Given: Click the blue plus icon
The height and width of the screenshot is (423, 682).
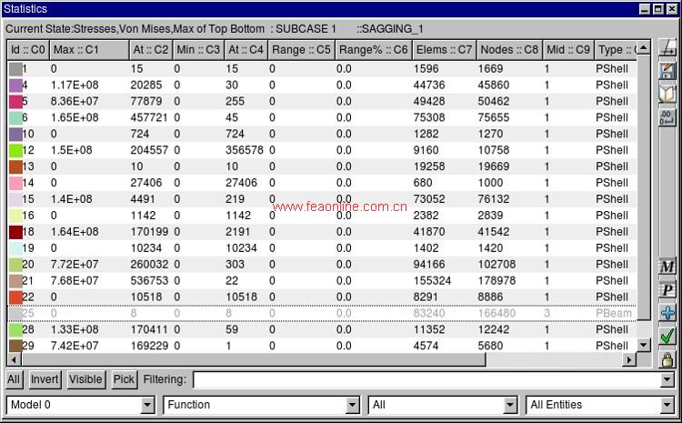Looking at the screenshot, I should [667, 313].
